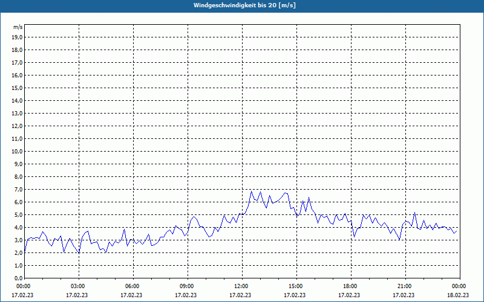Viewport: 484px width, 302px height.
Task: Click the y-axis label "10,0"
Action: [17, 152]
